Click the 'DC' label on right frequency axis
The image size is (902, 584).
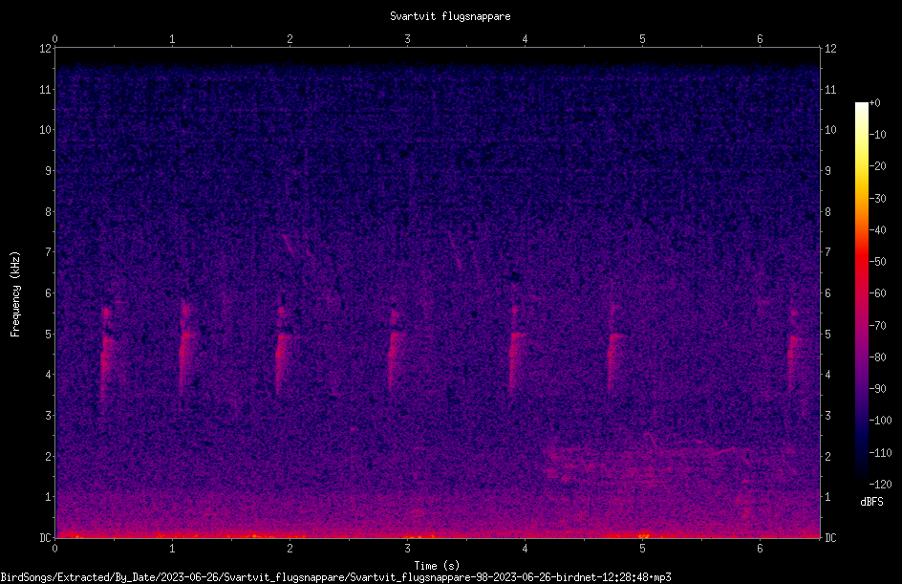click(x=830, y=538)
